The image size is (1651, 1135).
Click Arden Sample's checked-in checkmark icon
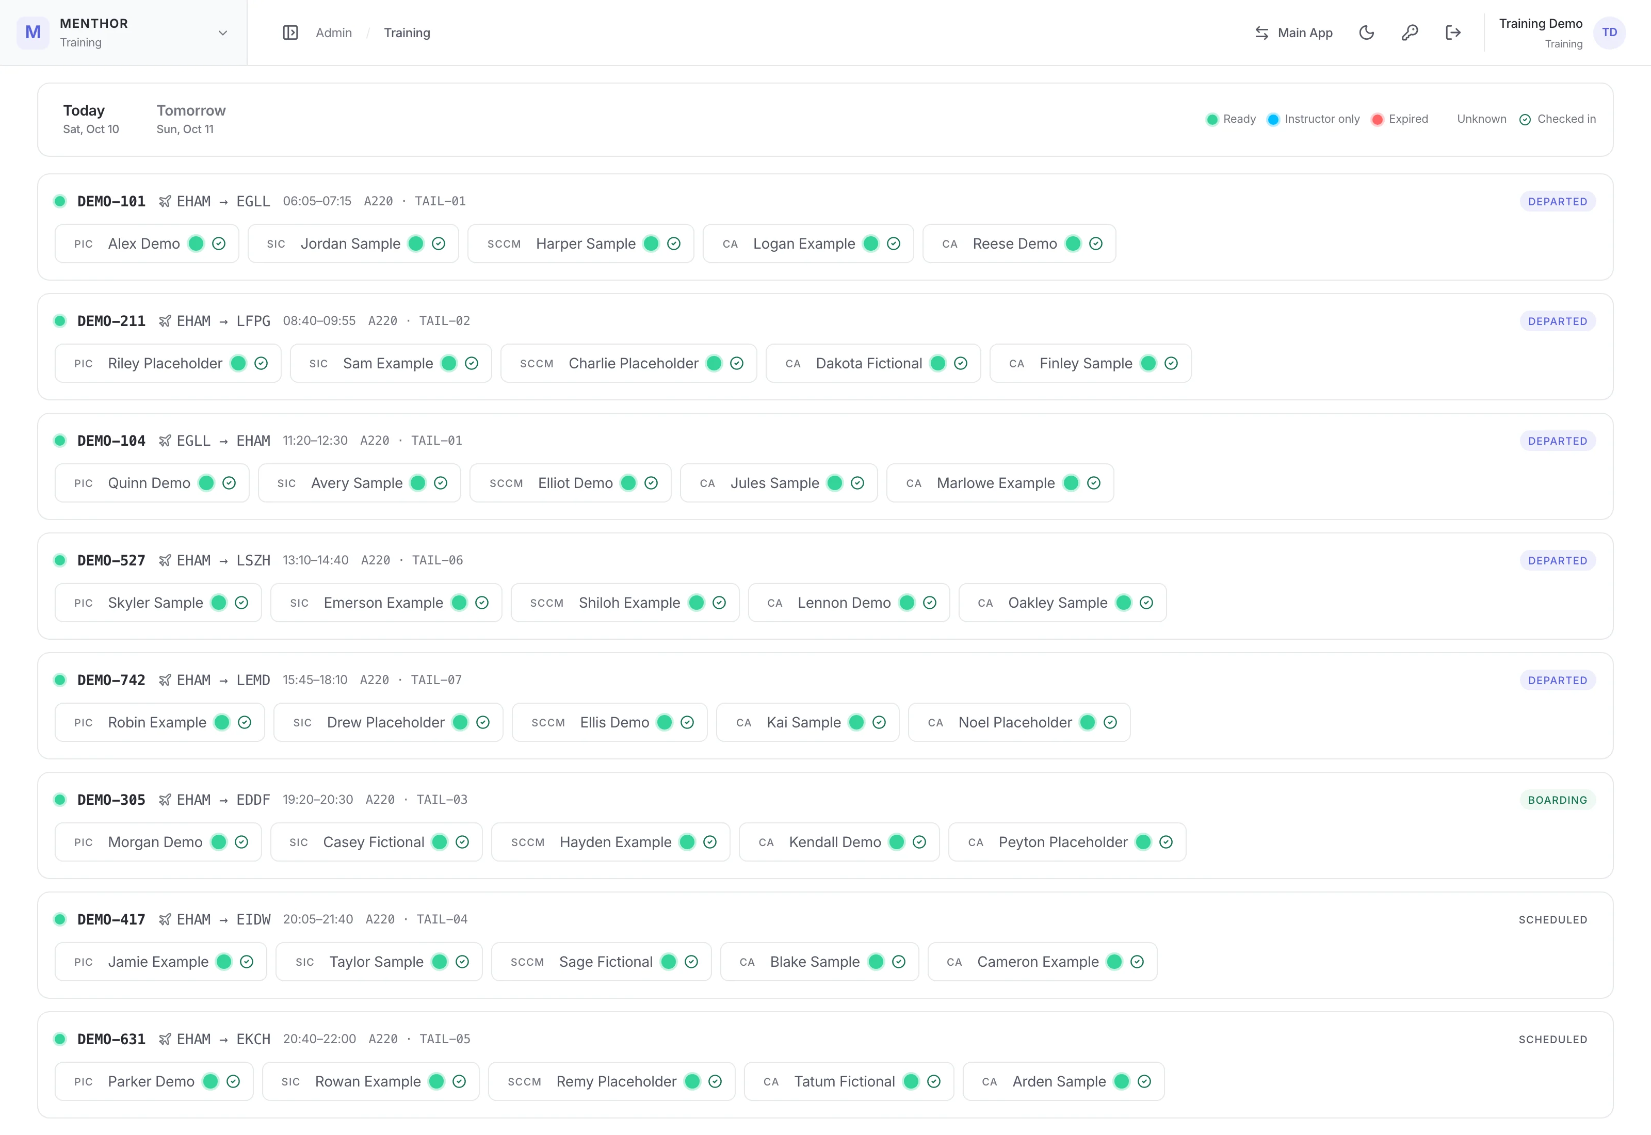1144,1082
